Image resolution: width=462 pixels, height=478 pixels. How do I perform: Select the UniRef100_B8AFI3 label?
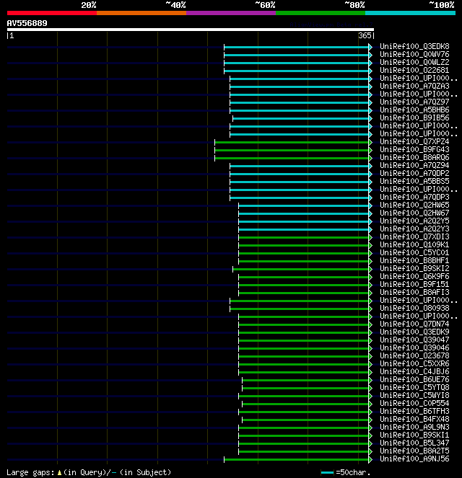coord(414,292)
